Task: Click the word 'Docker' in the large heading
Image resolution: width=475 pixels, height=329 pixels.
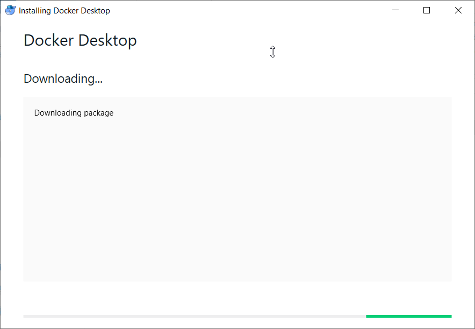Action: point(49,40)
